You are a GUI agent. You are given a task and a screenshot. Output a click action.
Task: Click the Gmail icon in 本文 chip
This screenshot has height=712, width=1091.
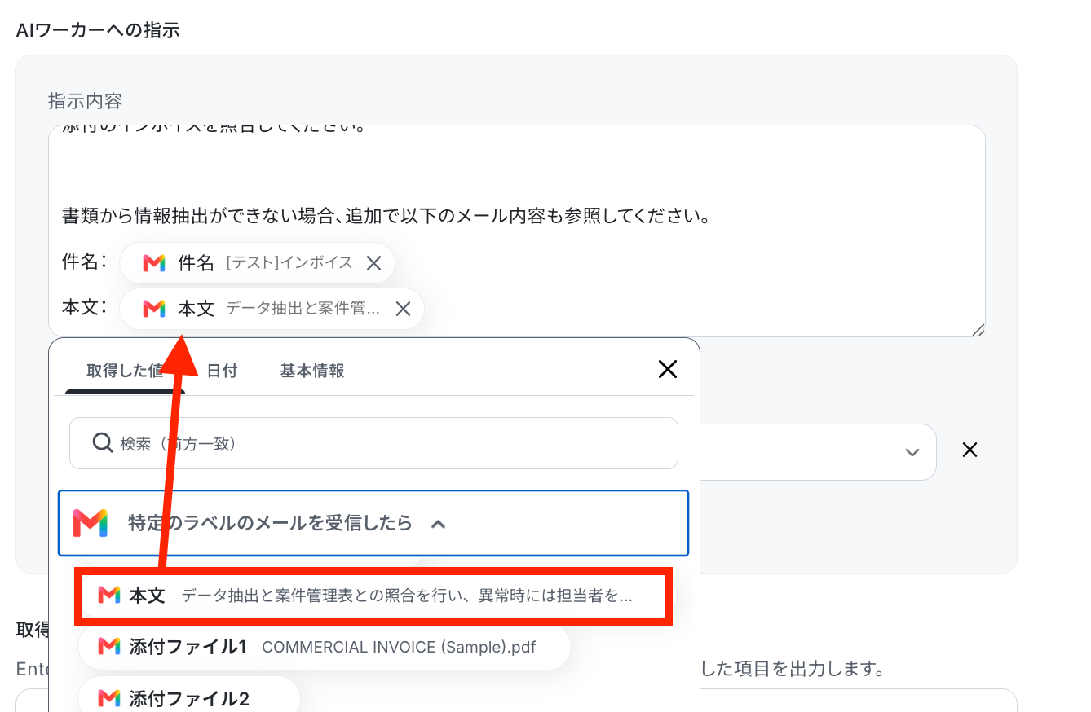point(154,309)
